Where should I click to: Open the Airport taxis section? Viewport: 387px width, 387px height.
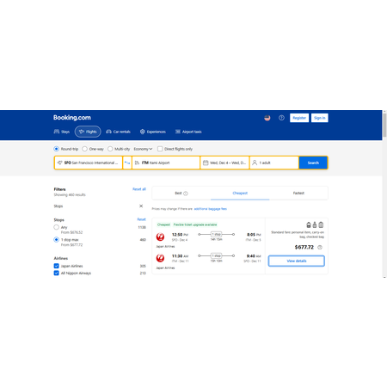coord(188,132)
